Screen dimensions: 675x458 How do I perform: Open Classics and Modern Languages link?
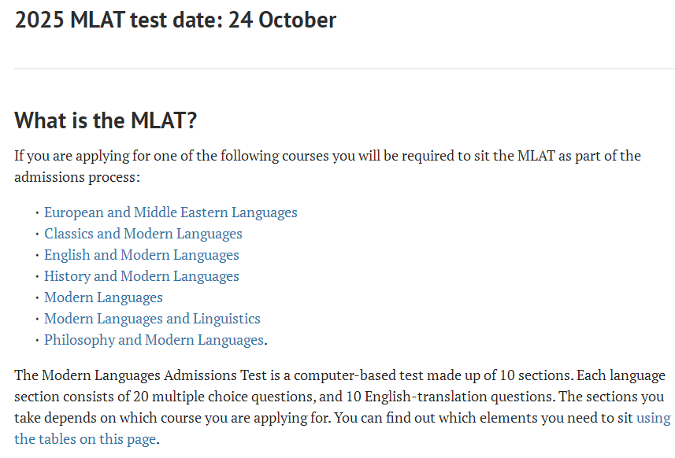pos(143,234)
